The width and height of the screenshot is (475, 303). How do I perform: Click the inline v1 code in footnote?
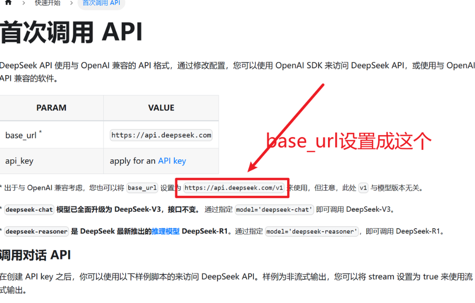tap(363, 188)
